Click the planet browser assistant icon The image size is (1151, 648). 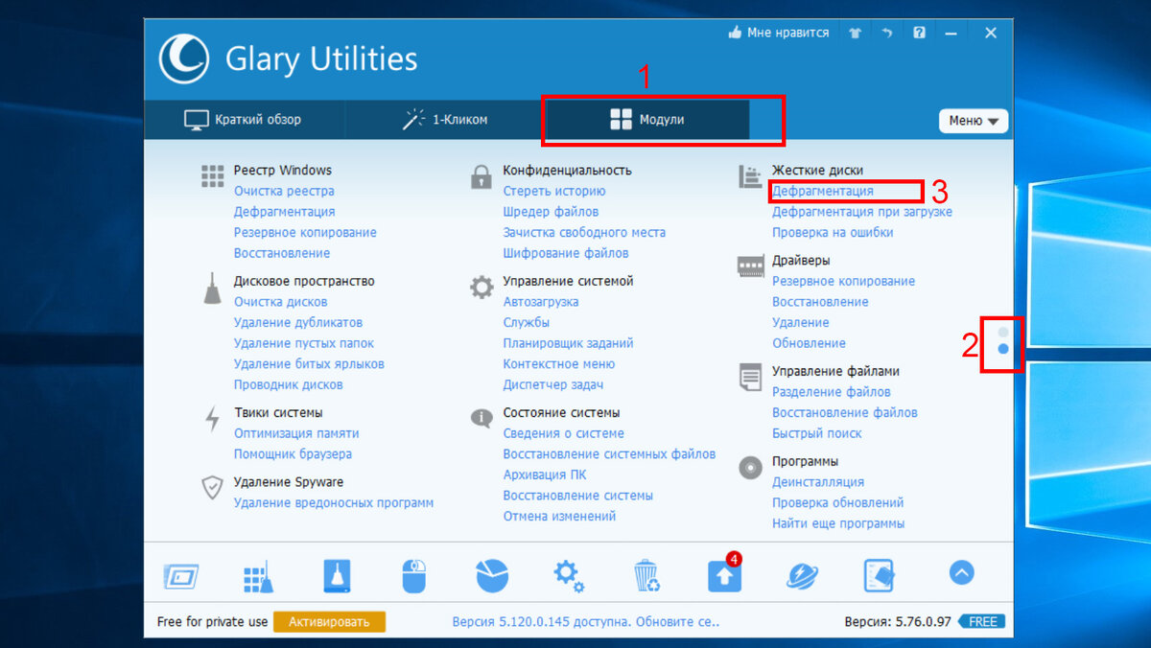tap(802, 575)
